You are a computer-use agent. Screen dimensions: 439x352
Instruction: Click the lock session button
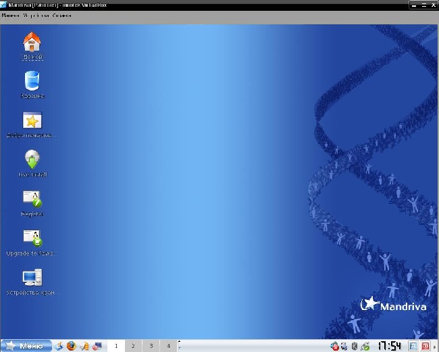click(413, 346)
